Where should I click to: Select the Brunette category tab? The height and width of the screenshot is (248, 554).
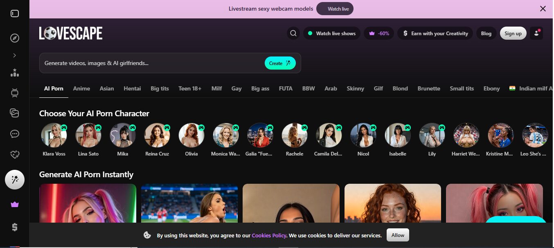click(429, 88)
